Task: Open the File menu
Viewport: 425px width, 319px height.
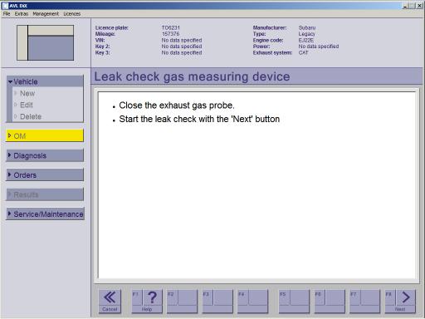Action: pos(7,13)
